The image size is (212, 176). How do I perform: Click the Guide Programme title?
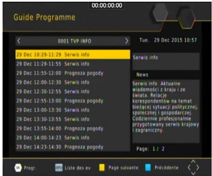(44, 18)
